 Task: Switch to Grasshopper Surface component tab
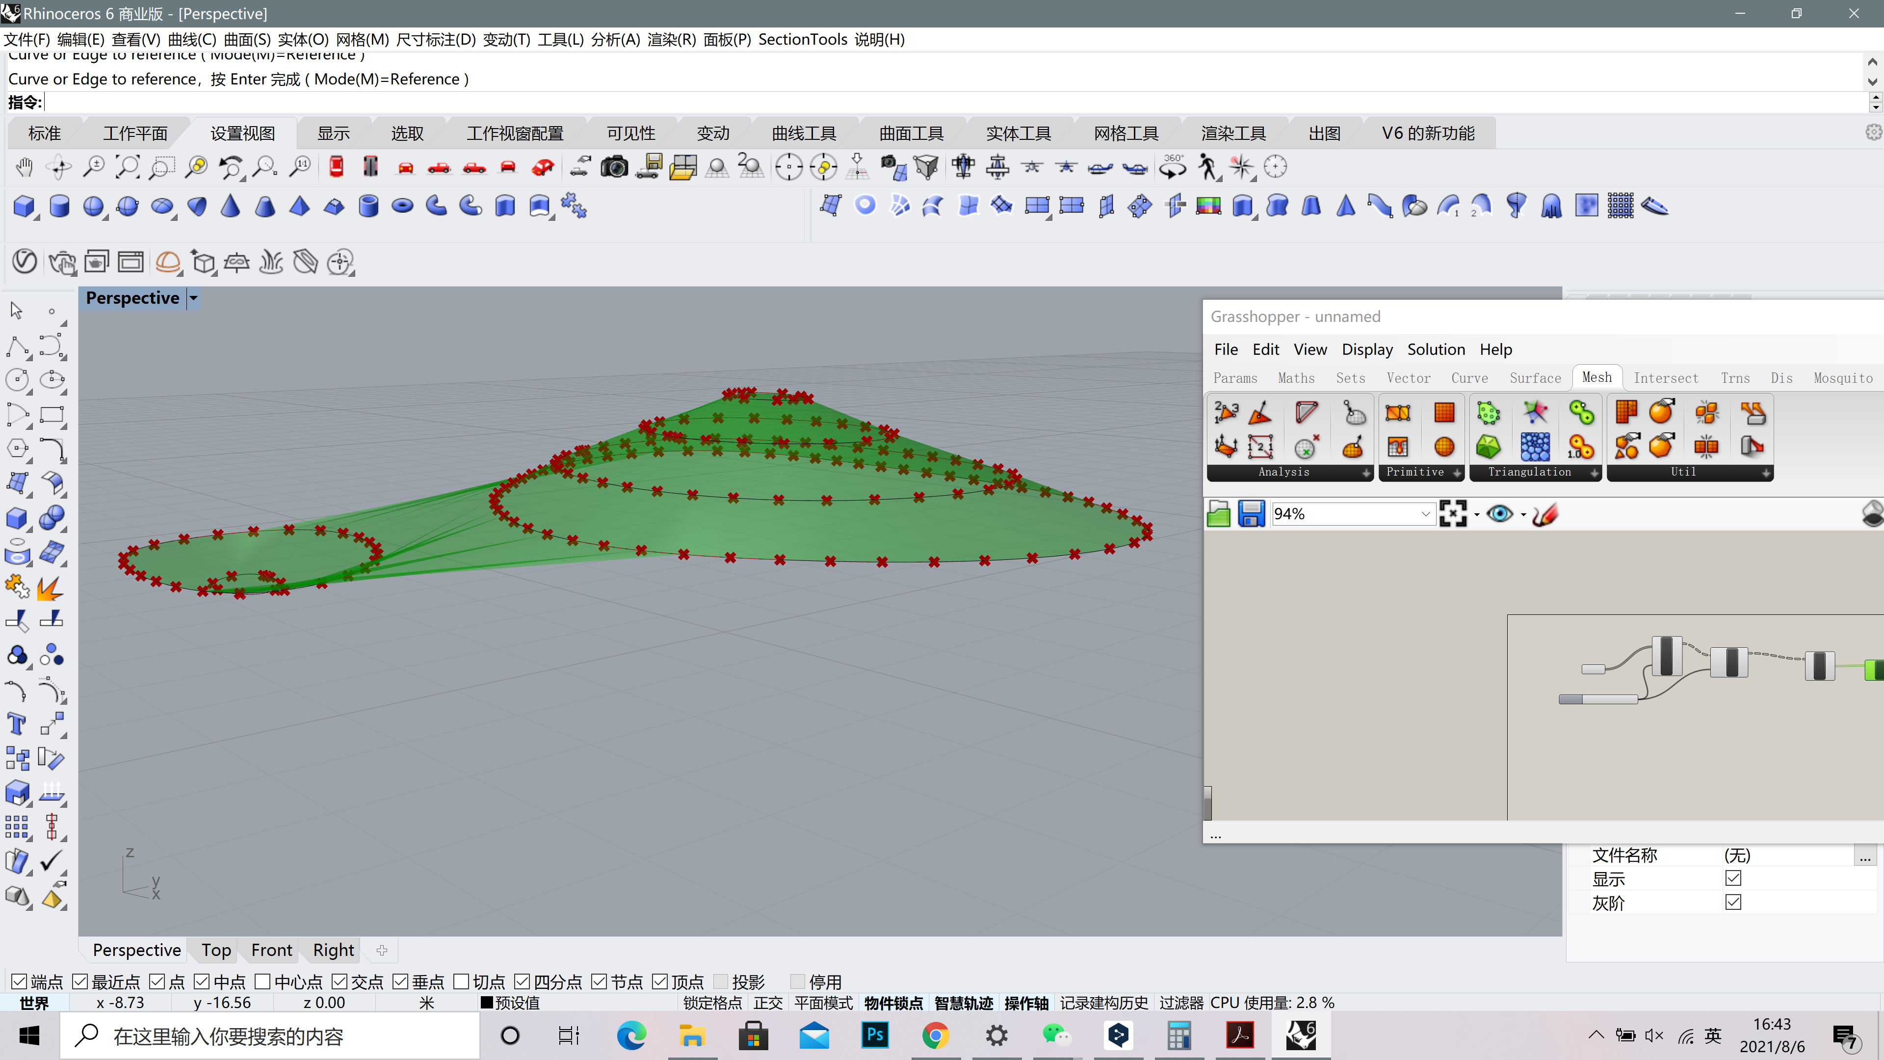click(x=1535, y=378)
